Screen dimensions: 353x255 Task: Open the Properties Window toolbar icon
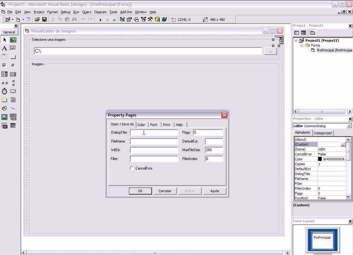pyautogui.click(x=129, y=19)
